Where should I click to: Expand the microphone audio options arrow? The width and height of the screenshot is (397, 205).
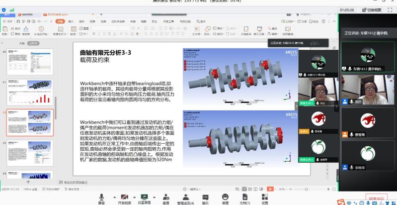tap(114, 197)
